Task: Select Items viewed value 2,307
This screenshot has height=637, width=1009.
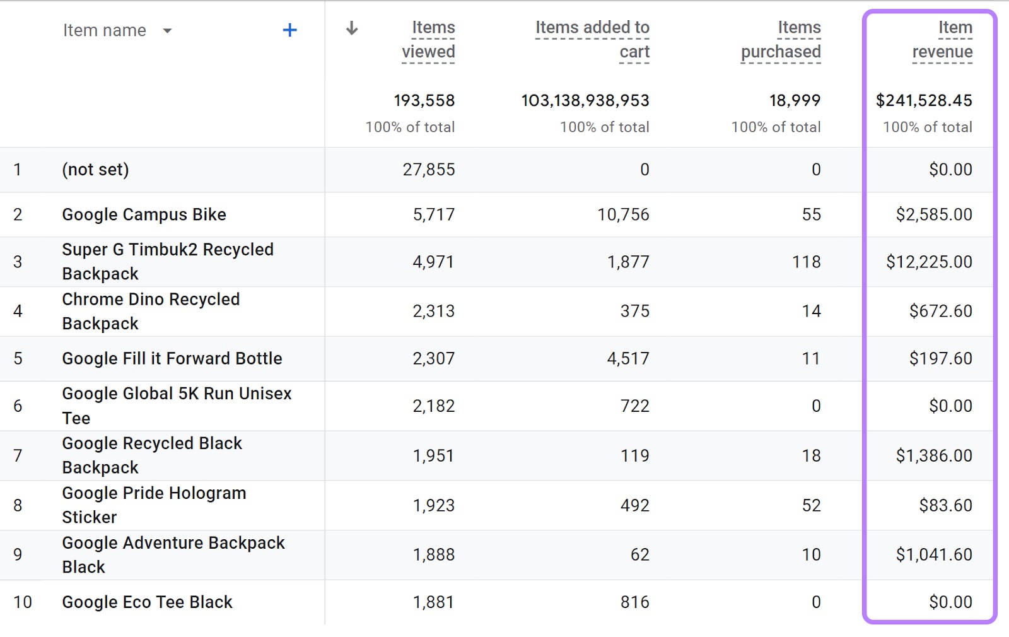Action: coord(434,358)
